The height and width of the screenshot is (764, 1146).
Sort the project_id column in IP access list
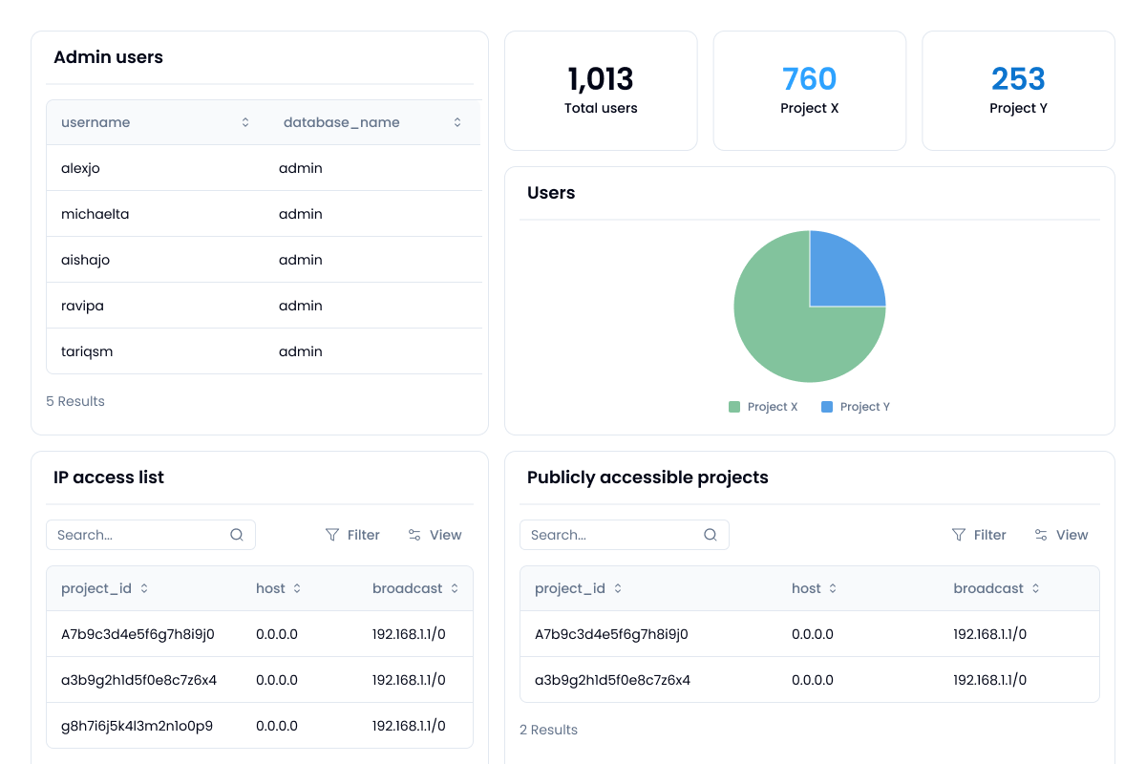click(144, 588)
